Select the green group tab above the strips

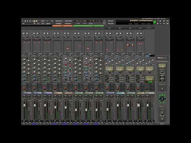[89, 26]
